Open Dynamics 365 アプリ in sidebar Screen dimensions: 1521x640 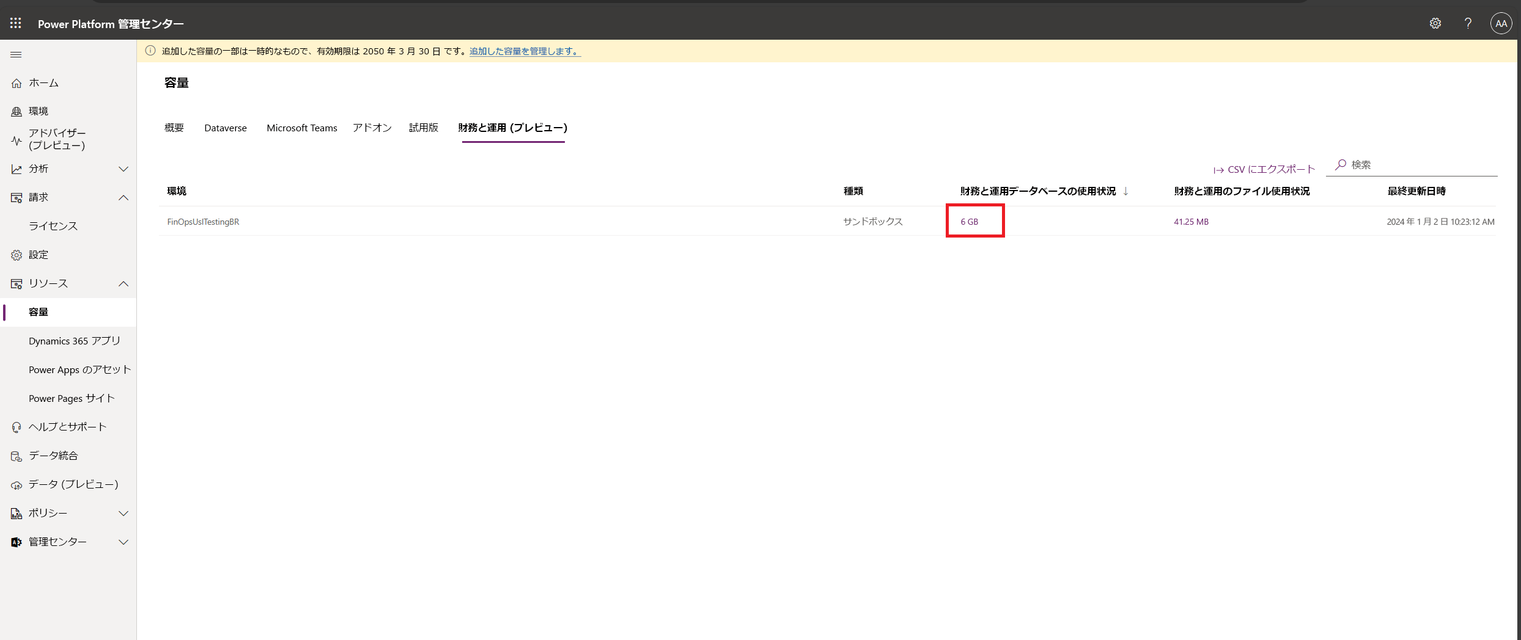(75, 341)
